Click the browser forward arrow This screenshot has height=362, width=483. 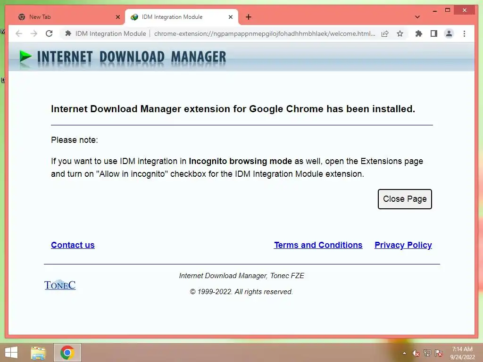(x=34, y=33)
